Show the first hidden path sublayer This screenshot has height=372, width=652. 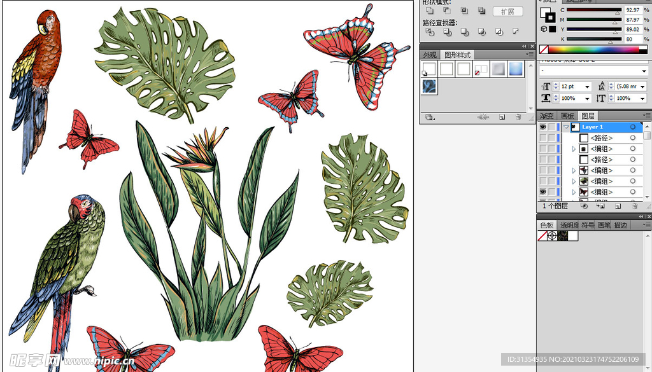[x=542, y=138]
